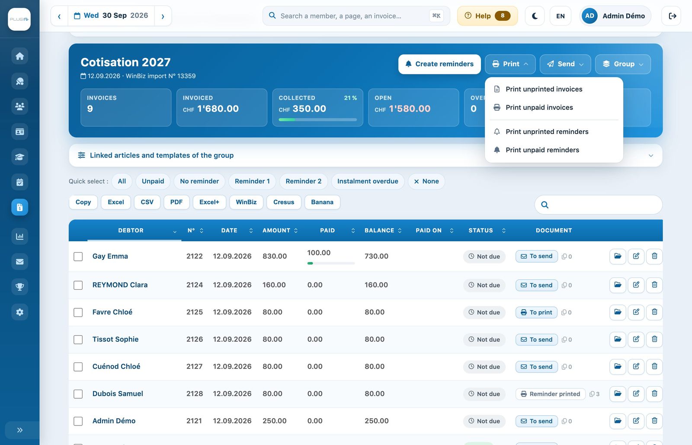Check the Admin Démo row checkbox
Screen dimensions: 692x445
click(78, 421)
